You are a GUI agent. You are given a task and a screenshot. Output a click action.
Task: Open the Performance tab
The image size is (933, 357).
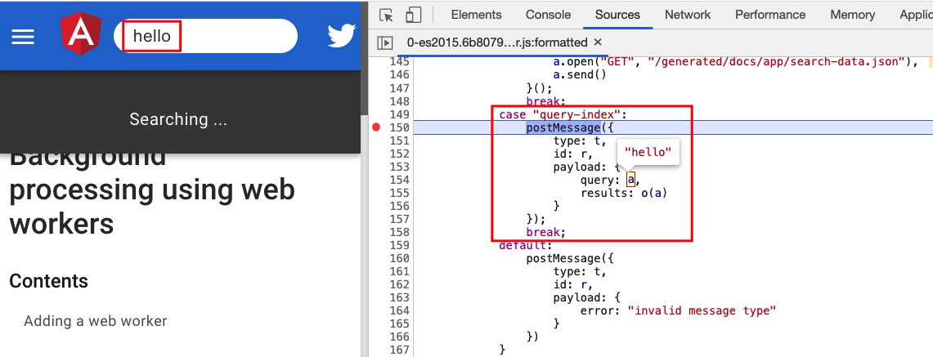[770, 15]
